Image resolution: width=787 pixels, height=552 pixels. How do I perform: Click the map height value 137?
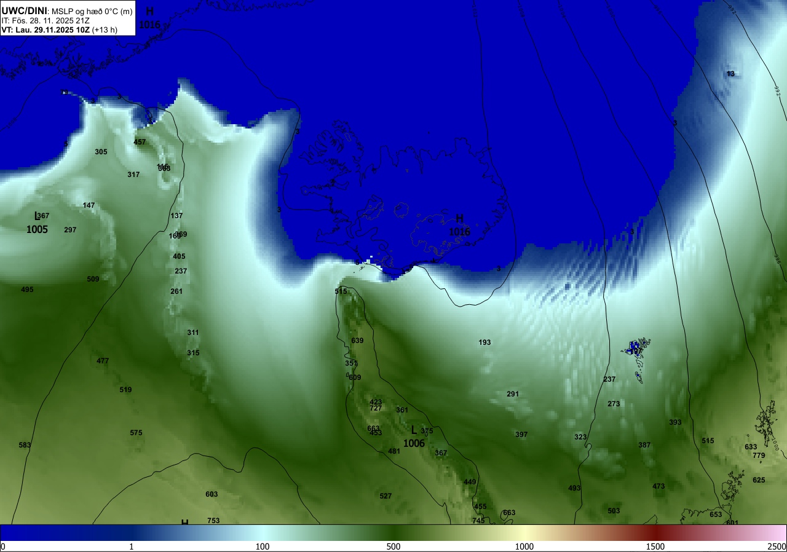[x=176, y=216]
